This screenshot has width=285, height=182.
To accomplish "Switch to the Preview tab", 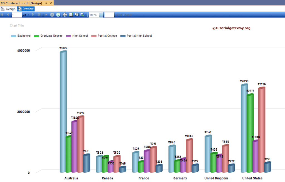I will 26,9.
